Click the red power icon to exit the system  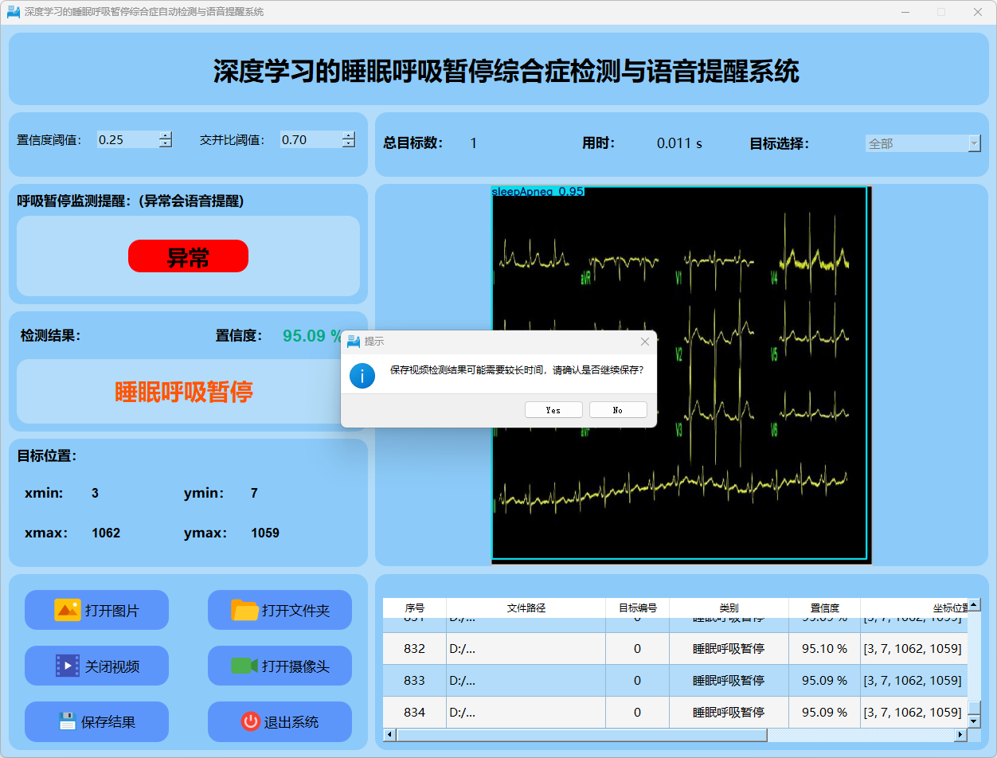click(x=250, y=721)
